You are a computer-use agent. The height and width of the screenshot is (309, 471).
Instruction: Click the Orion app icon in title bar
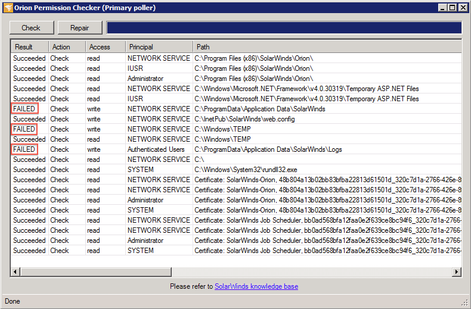[x=8, y=8]
